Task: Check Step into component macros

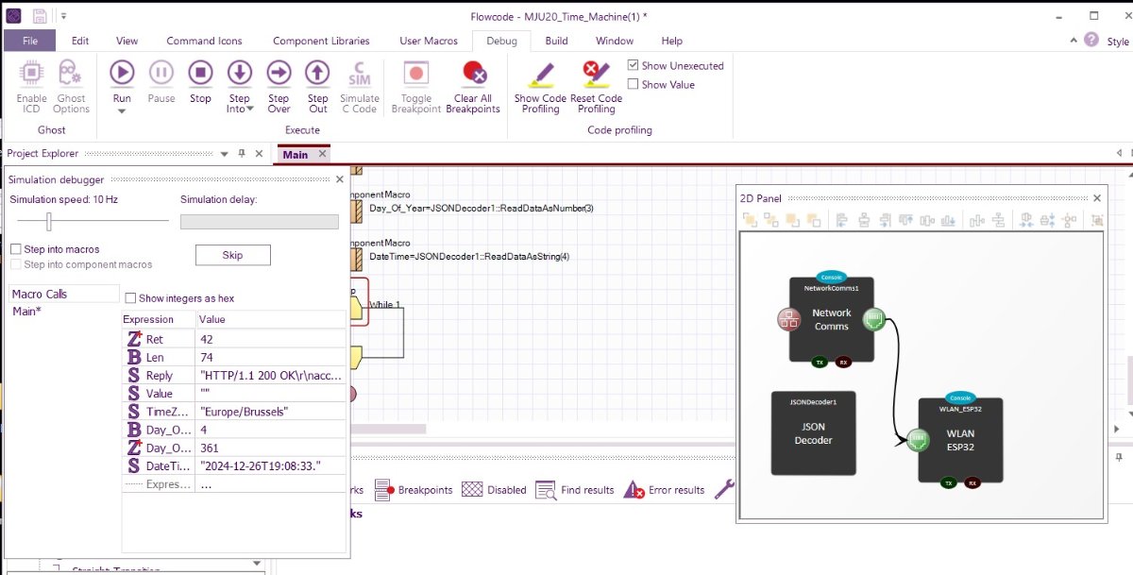Action: [16, 264]
